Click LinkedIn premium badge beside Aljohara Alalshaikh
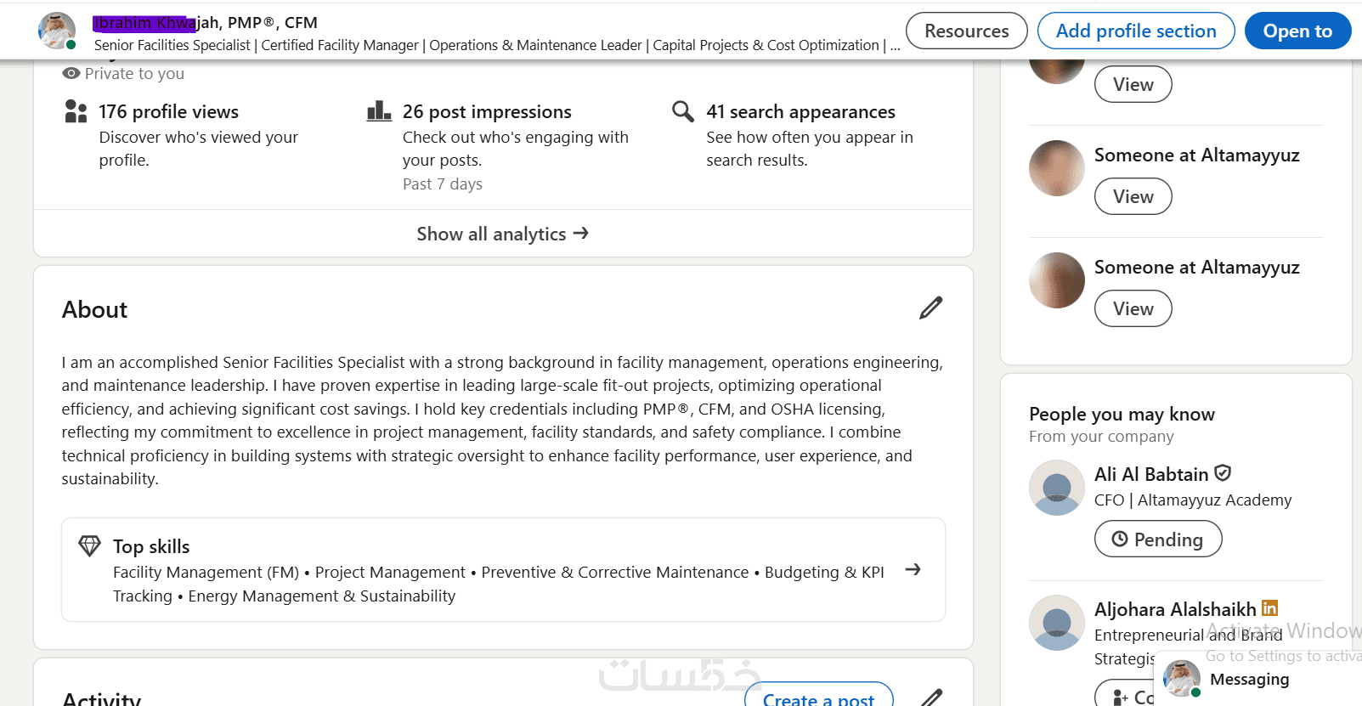Image resolution: width=1362 pixels, height=706 pixels. (1269, 608)
